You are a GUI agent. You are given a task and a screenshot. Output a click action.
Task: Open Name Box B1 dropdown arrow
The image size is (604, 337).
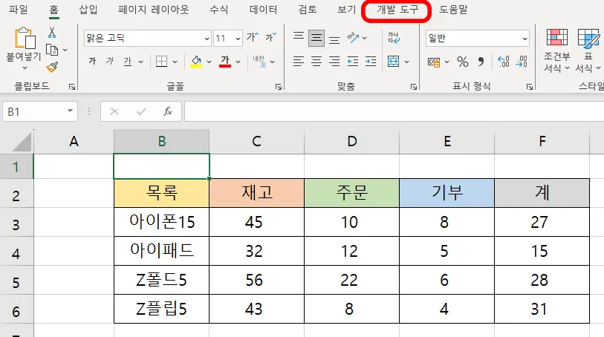(x=70, y=111)
